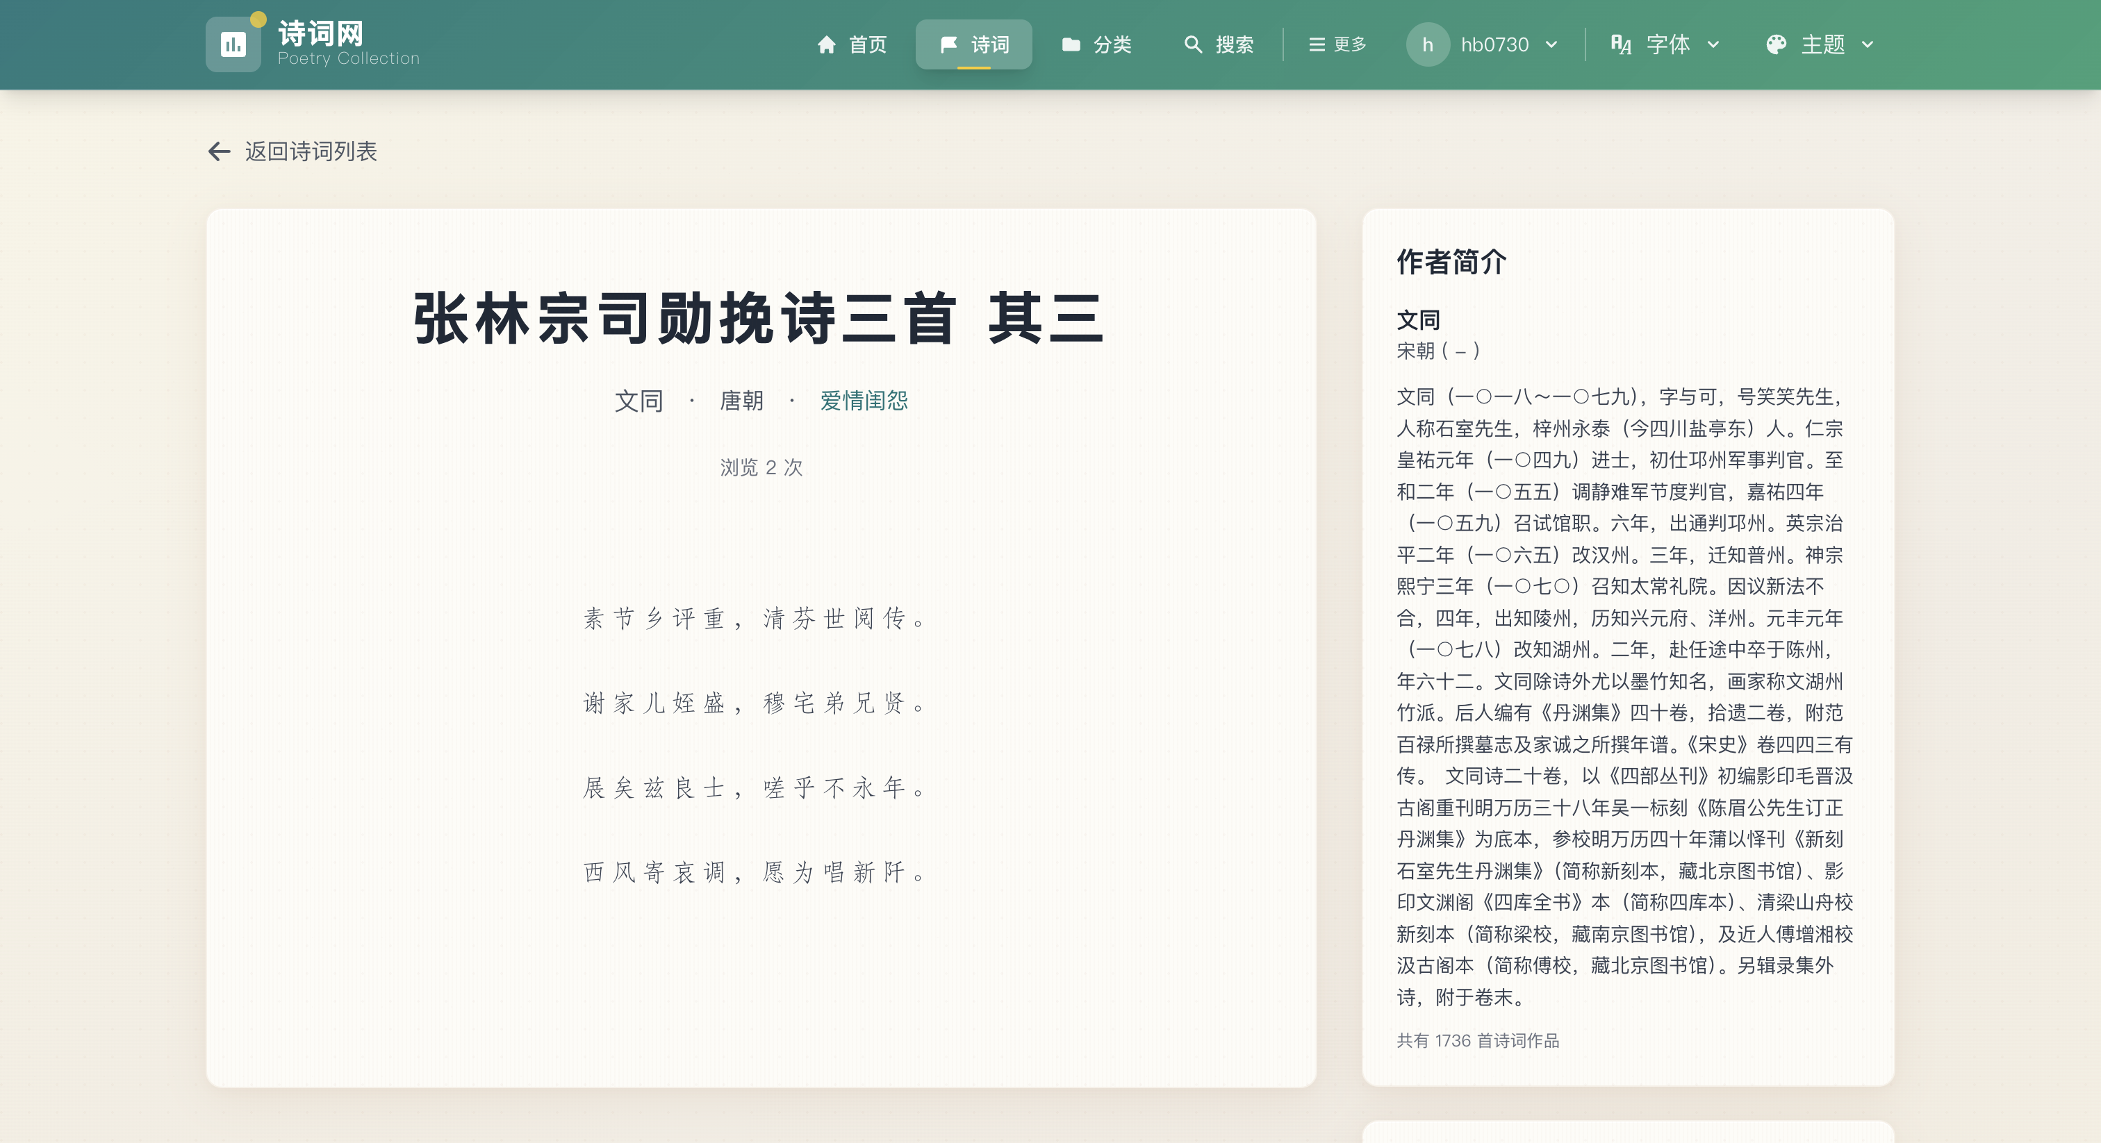The height and width of the screenshot is (1143, 2101).
Task: Click the 诗词网 logo icon
Action: pyautogui.click(x=233, y=44)
